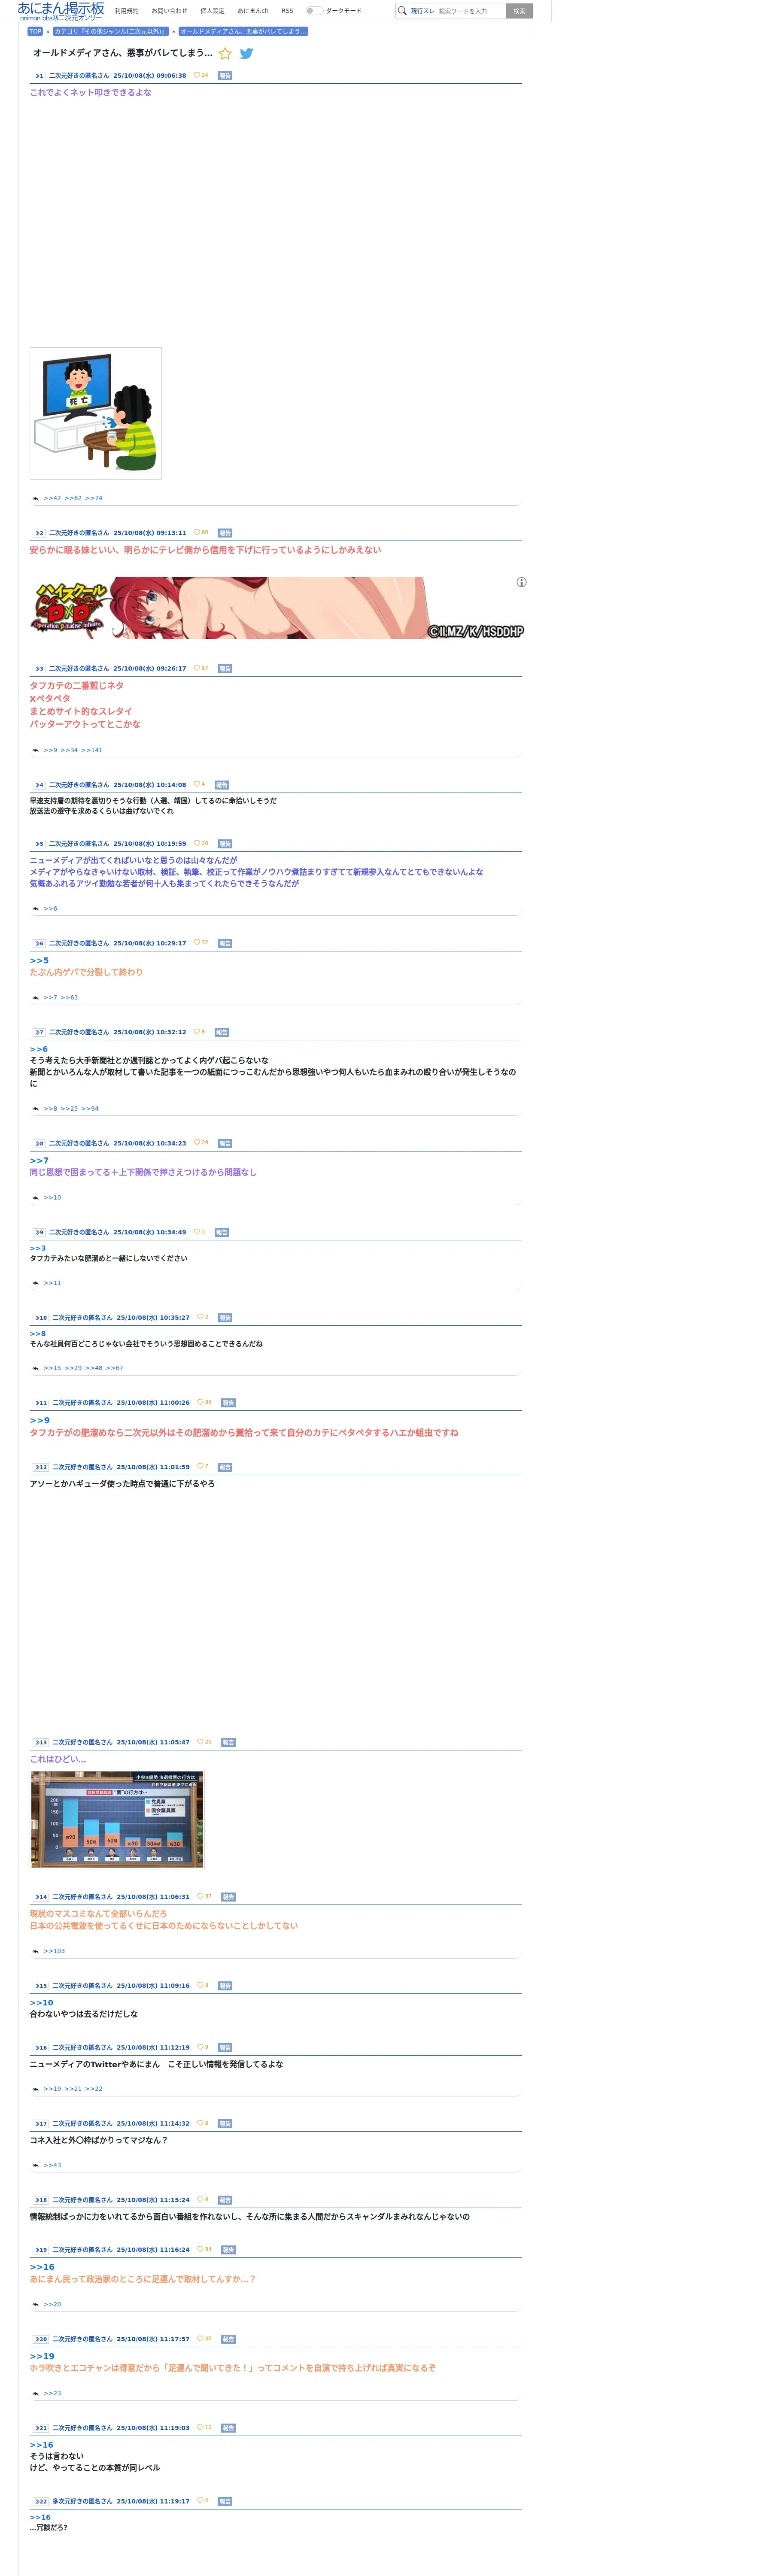Like post 6 with its heart icon
Viewport: 778px width, 2576px height.
197,943
